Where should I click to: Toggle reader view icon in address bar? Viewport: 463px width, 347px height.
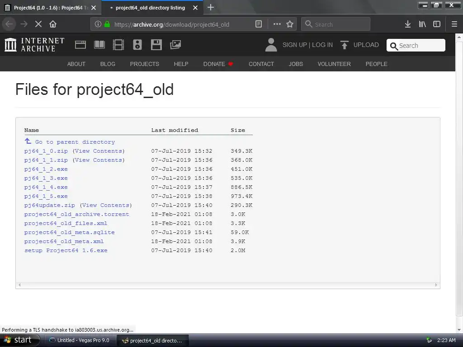tap(259, 24)
